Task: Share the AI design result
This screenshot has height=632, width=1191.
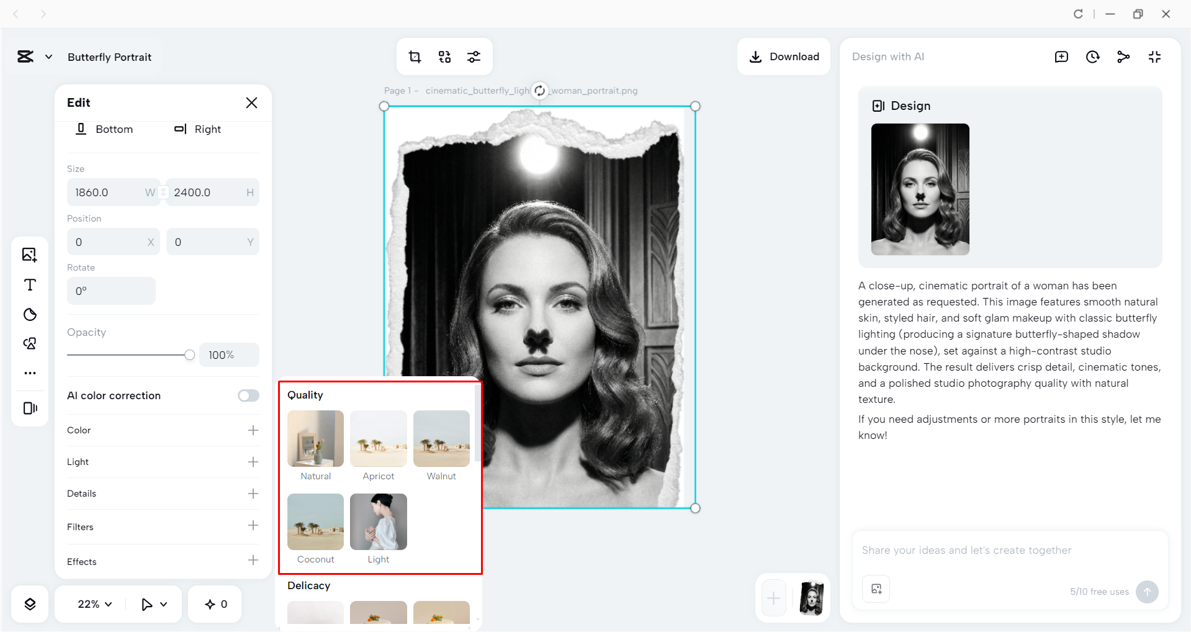Action: [1123, 56]
